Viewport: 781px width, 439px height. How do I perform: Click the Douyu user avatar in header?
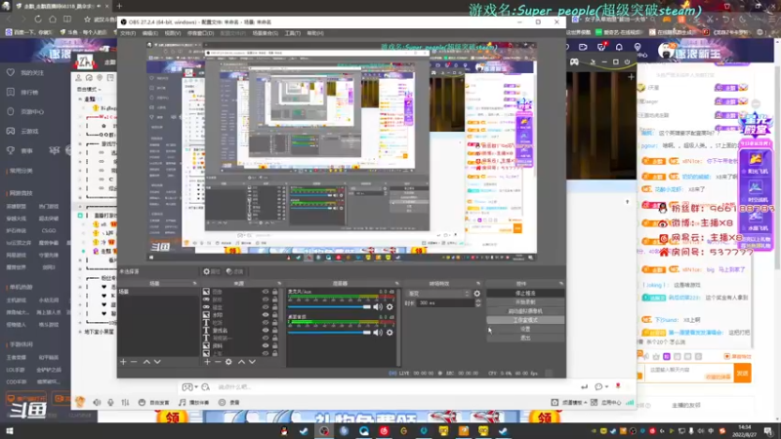(667, 51)
